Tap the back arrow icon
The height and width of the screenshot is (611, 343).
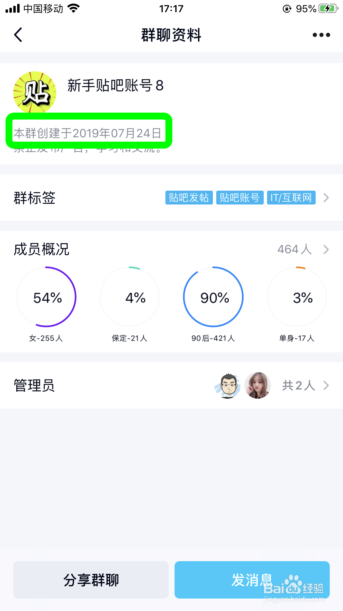click(x=18, y=35)
